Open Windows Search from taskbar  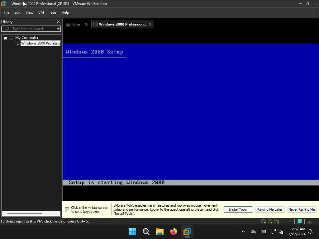[146, 232]
